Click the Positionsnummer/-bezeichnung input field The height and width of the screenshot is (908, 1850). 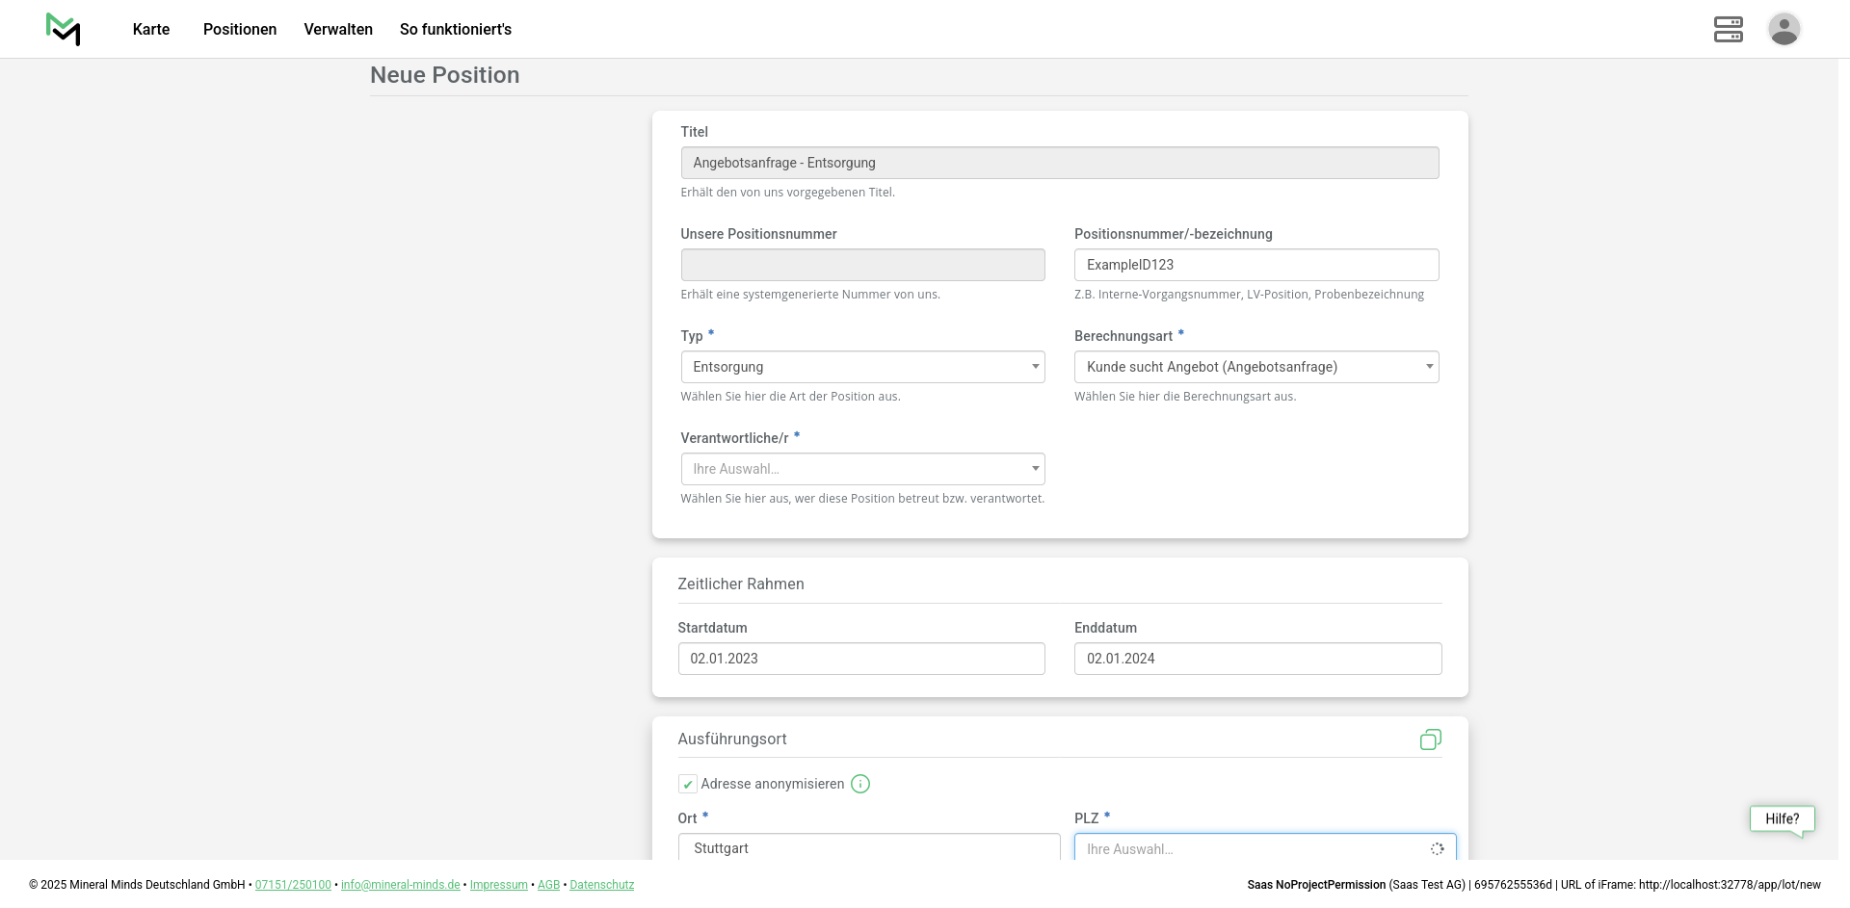click(x=1255, y=265)
